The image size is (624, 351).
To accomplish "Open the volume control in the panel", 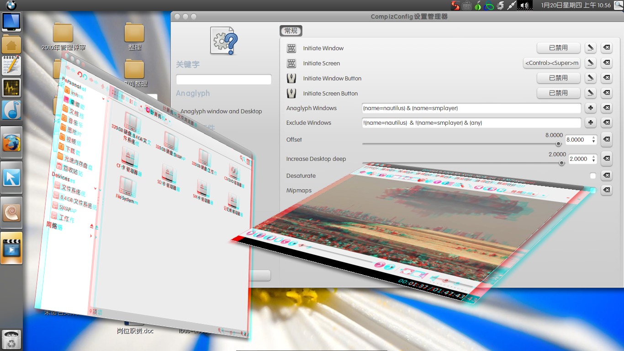I will (x=524, y=5).
